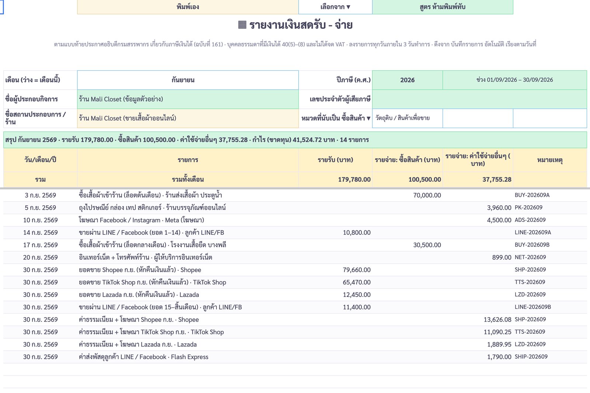Select the 10,800.00 LINE sales income
Viewport: 590px width, 393px height.
[336, 233]
